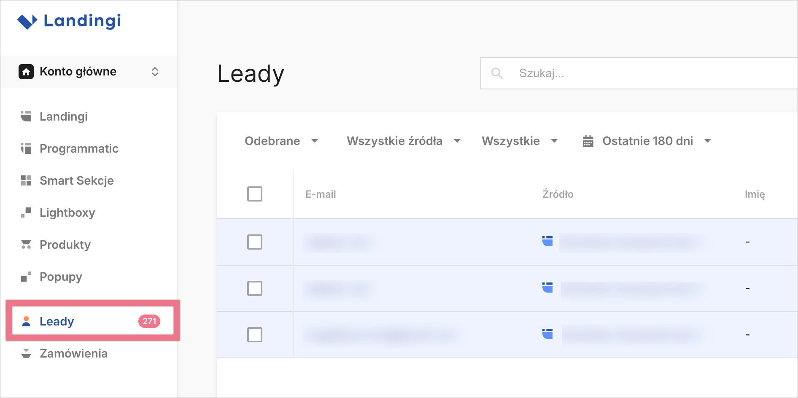Select the Landingi section icon in sidebar

[x=26, y=116]
